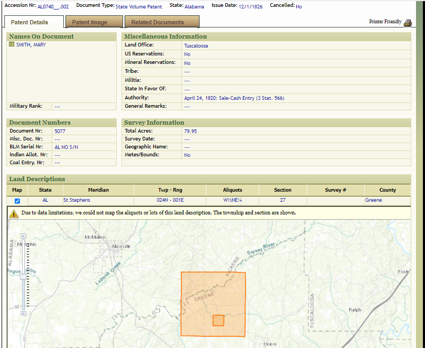Open the SMITH, MARY name link

[31, 45]
